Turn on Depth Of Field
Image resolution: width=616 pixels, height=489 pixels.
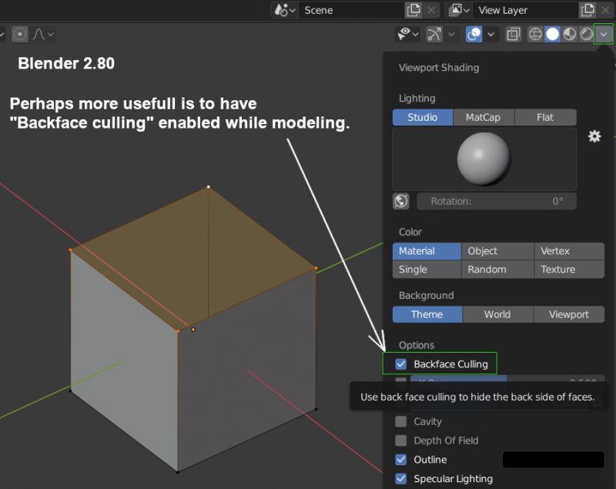coord(400,440)
